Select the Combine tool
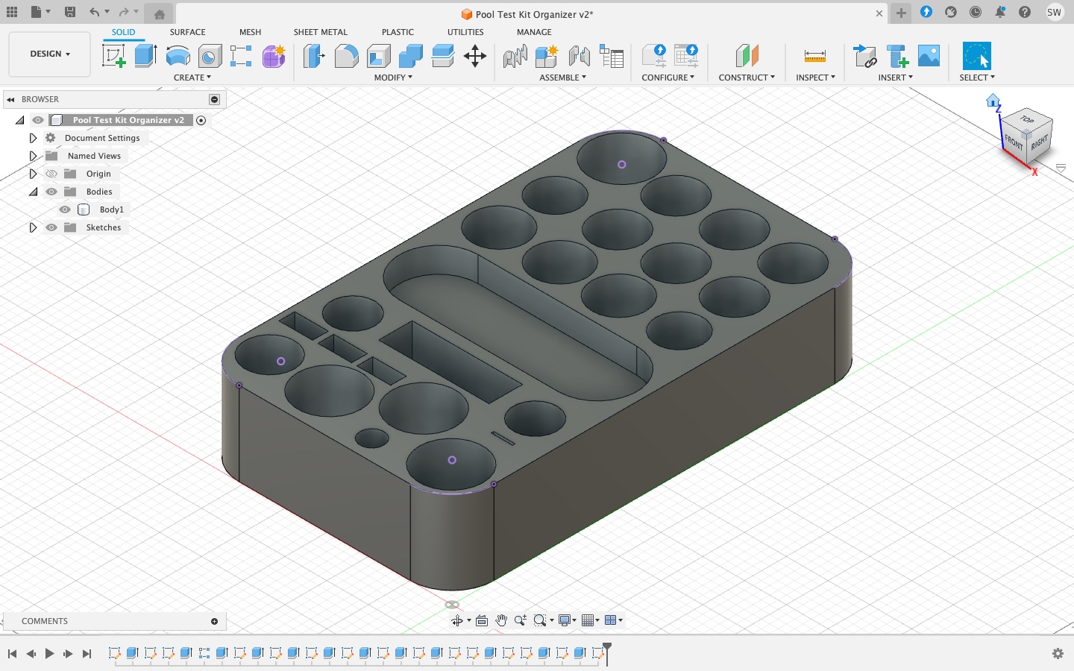 (x=410, y=56)
